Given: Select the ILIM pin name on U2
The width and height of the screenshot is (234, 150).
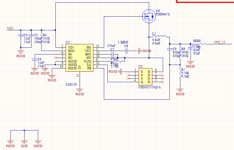Looking at the screenshot, I should pos(88,61).
